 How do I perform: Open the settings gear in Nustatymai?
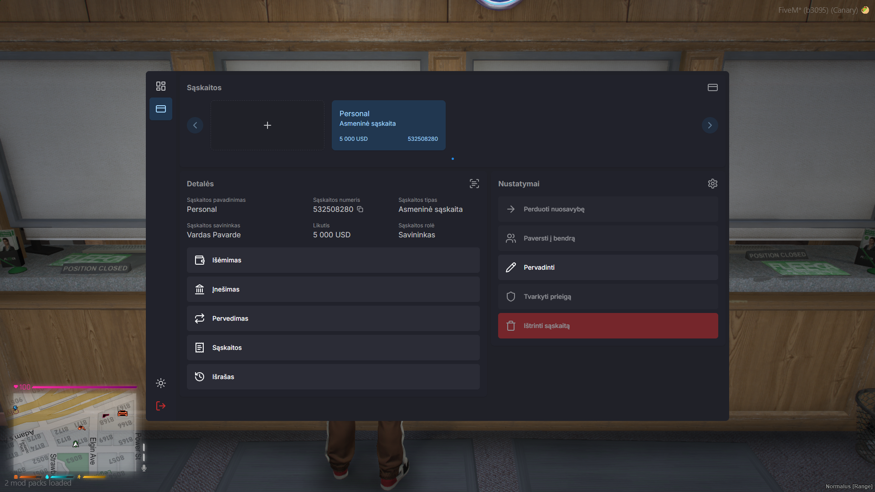tap(712, 184)
